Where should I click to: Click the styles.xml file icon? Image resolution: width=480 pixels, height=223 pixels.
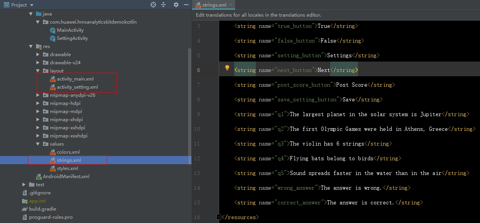[53, 168]
